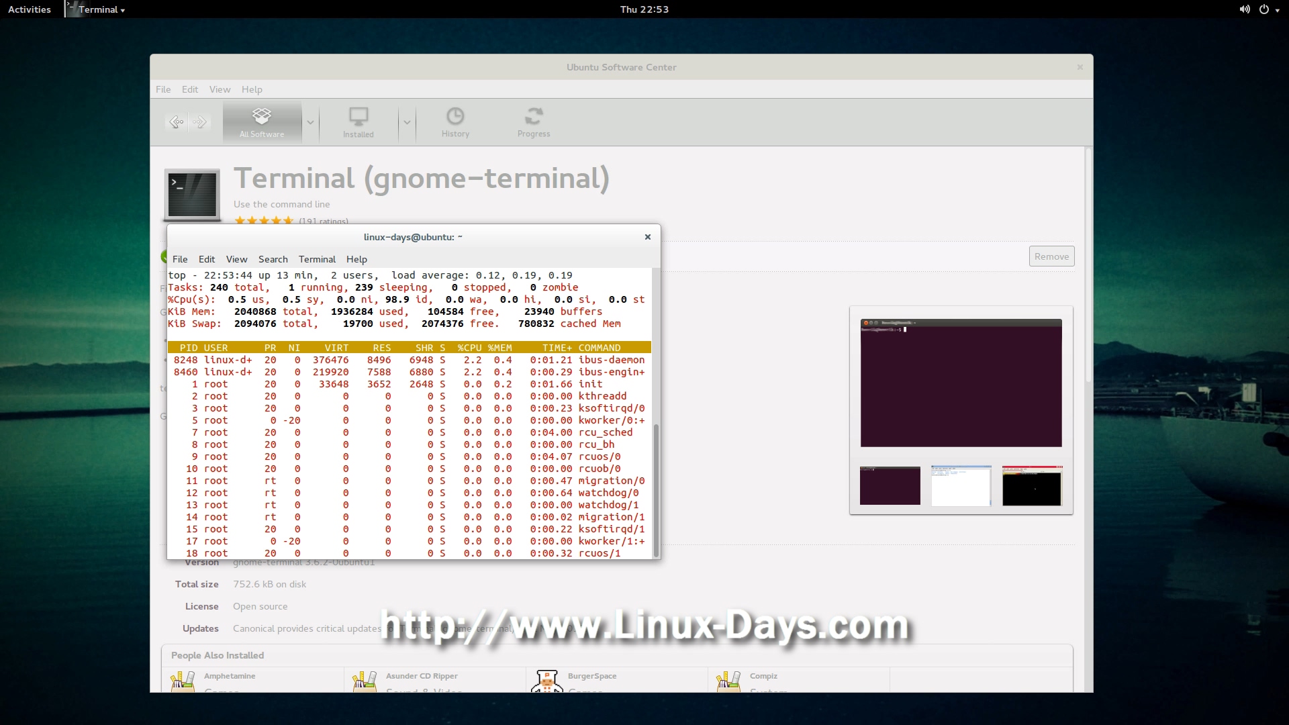Click the Software Center vertical scrollbar
Image resolution: width=1289 pixels, height=725 pixels.
1088,265
